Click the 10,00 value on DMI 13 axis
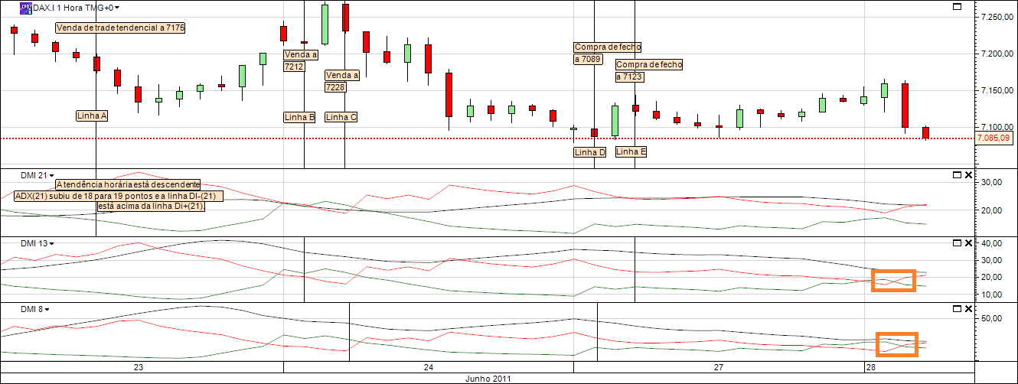1018x384 pixels. [x=992, y=294]
